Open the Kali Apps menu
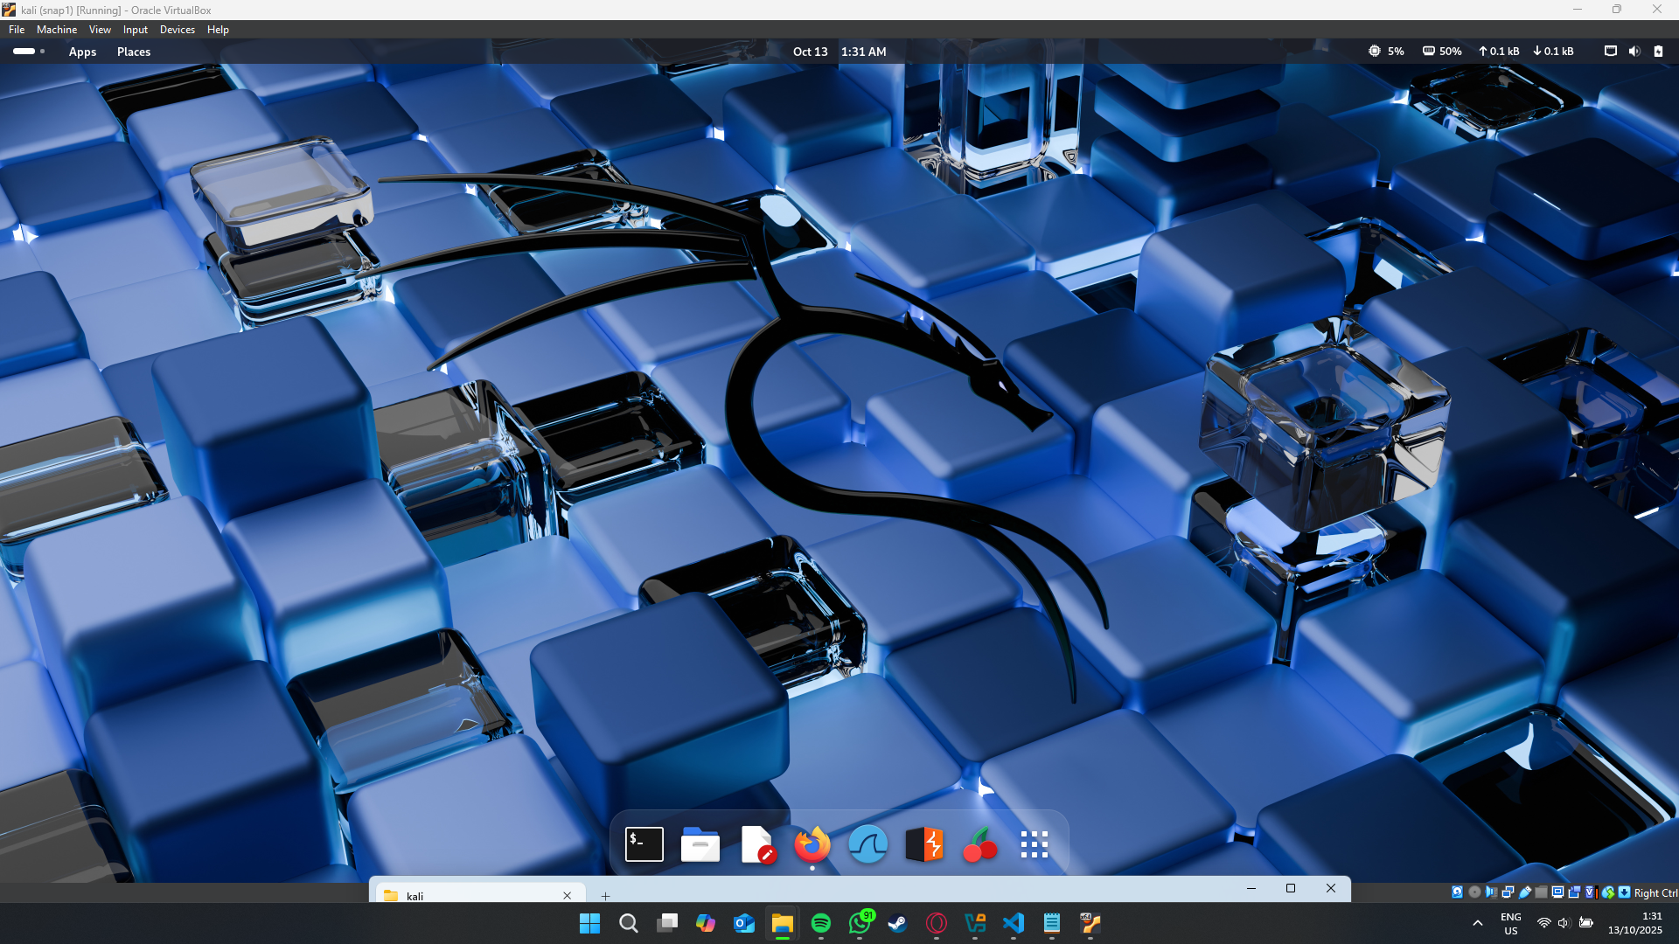 pos(82,52)
